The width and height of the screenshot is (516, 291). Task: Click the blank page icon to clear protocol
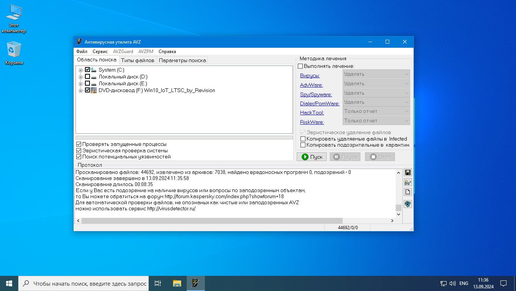pos(408,192)
